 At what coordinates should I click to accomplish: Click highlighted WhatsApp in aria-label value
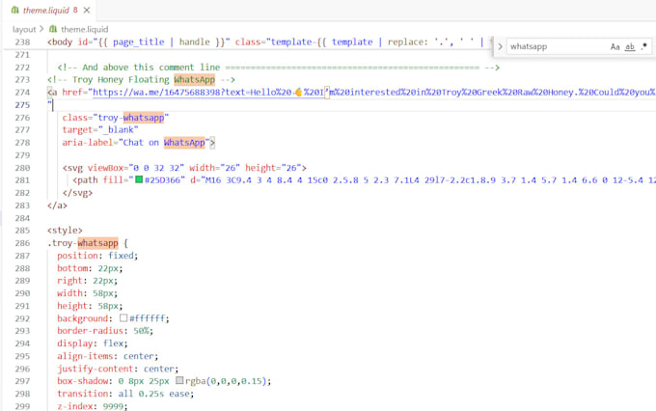coord(184,143)
